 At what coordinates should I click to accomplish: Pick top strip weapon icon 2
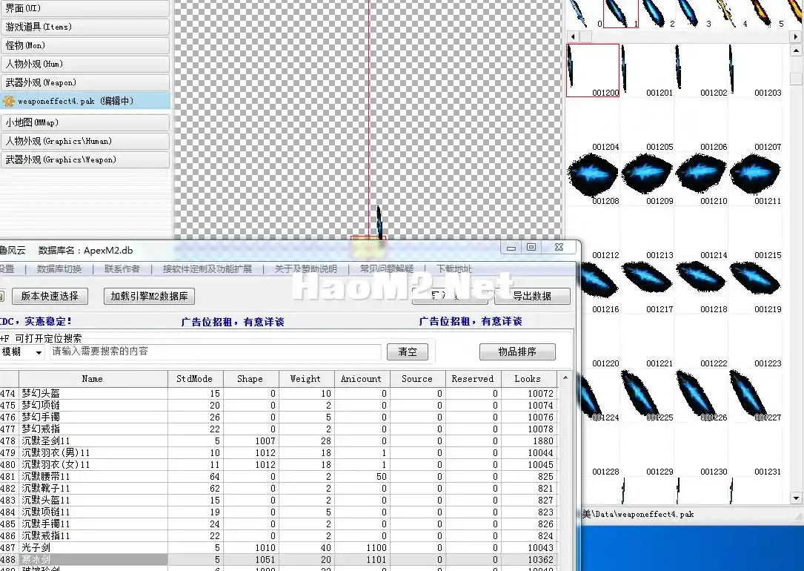point(657,13)
